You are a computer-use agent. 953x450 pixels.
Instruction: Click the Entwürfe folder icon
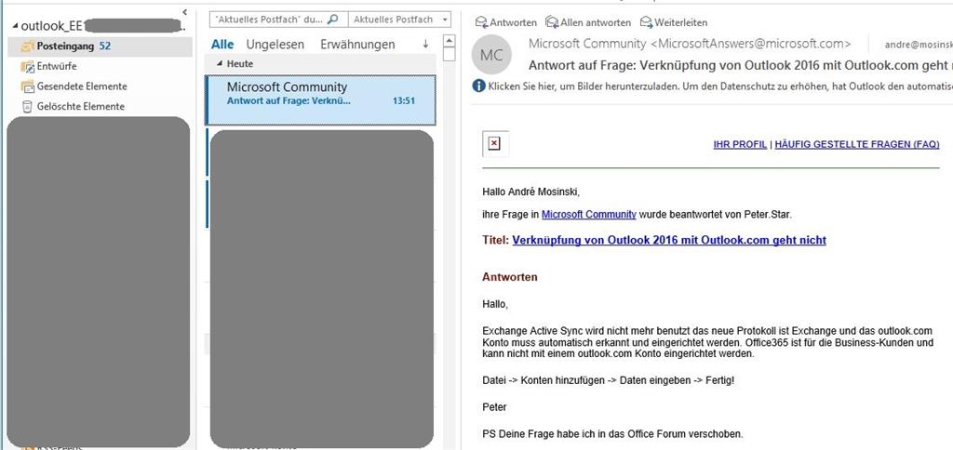(27, 66)
